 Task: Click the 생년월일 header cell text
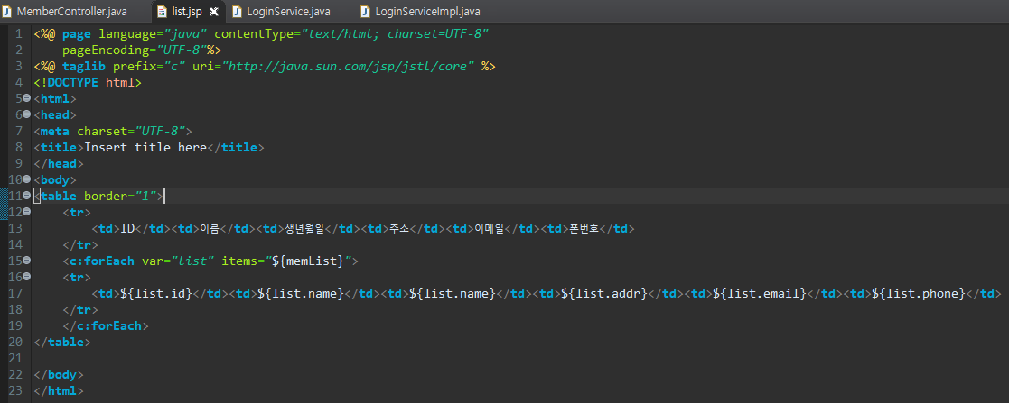click(305, 228)
